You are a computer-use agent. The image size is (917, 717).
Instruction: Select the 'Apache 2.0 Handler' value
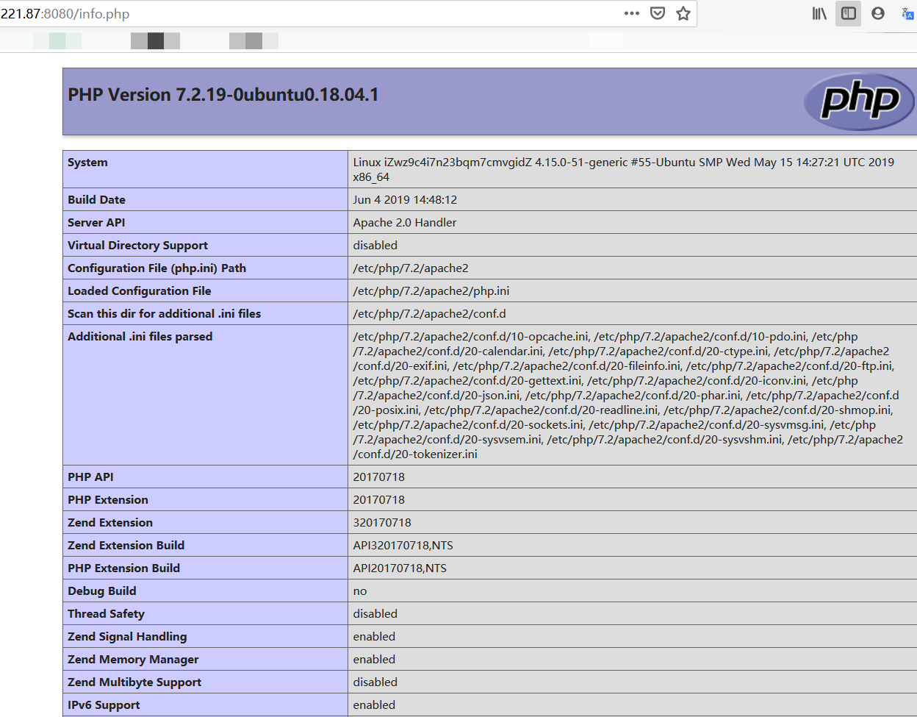point(405,223)
